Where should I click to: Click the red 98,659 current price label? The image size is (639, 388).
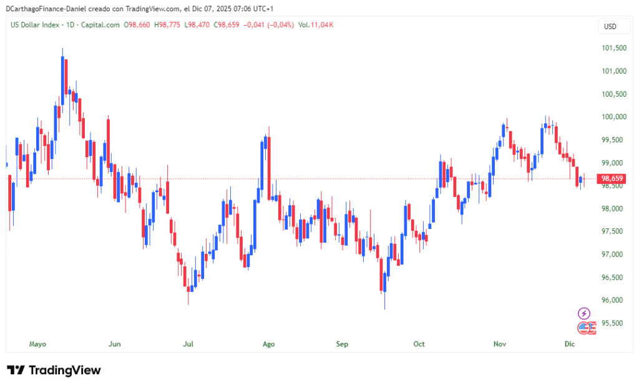[x=612, y=179]
